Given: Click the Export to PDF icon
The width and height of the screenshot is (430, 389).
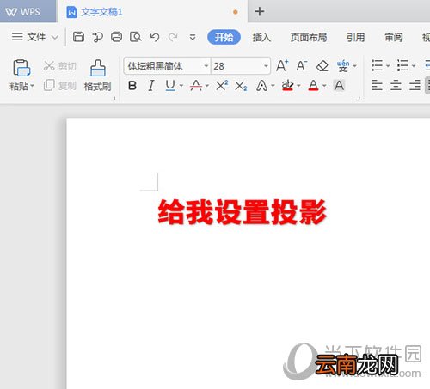Looking at the screenshot, I should tap(97, 37).
